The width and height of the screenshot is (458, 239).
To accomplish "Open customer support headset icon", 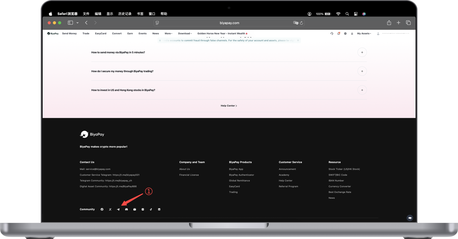I will click(332, 34).
